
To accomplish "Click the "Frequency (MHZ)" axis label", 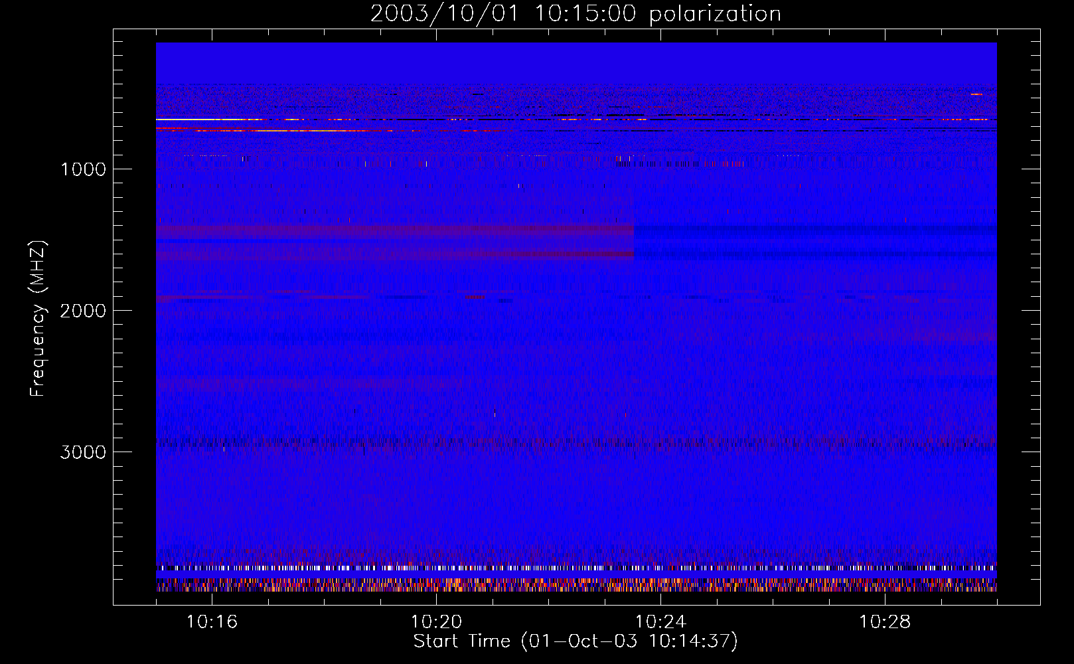I will (38, 319).
